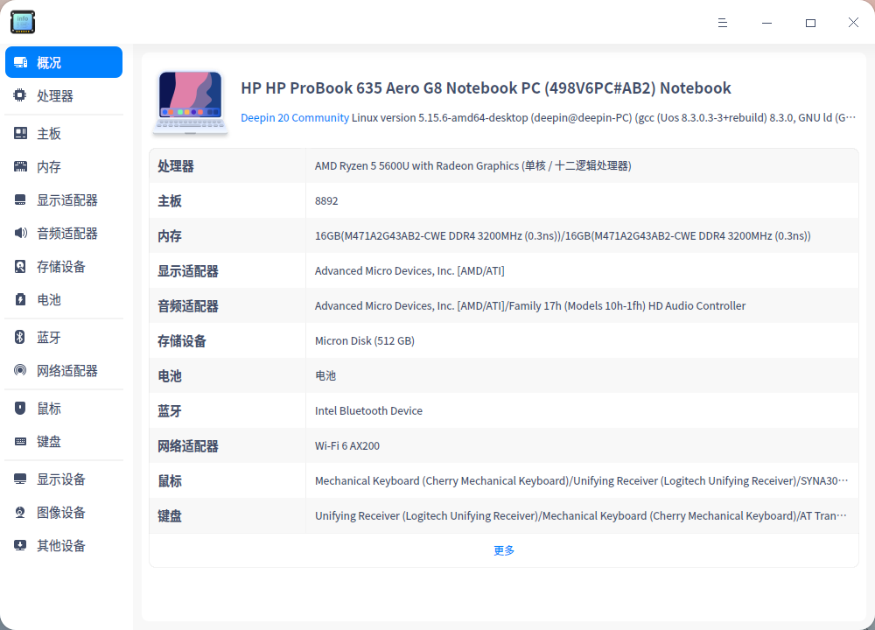Image resolution: width=875 pixels, height=630 pixels.
Task: Click the Device Manager app logo icon
Action: 23,22
